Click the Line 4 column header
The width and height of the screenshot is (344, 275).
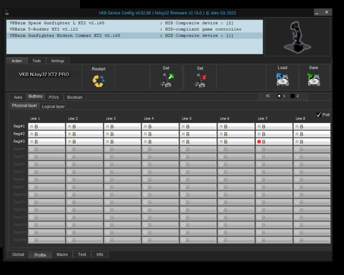[x=149, y=119]
